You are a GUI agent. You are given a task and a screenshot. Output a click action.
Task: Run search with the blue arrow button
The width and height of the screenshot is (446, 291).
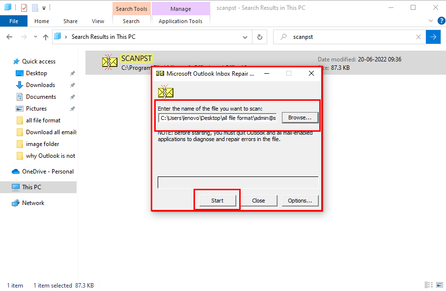[433, 37]
